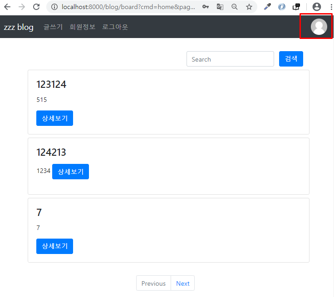
Task: Open 상세보기 for post 124213
Action: click(x=70, y=172)
